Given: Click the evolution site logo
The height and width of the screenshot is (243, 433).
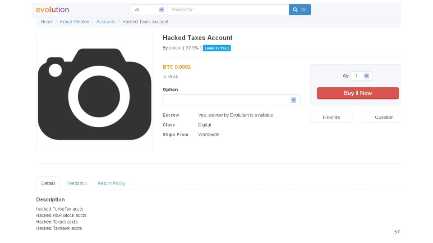Looking at the screenshot, I should (x=52, y=9).
